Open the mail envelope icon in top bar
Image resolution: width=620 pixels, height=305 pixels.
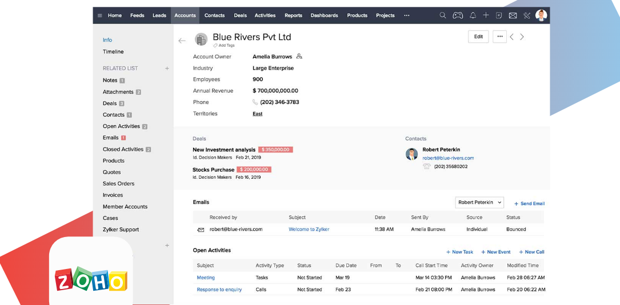pyautogui.click(x=513, y=16)
